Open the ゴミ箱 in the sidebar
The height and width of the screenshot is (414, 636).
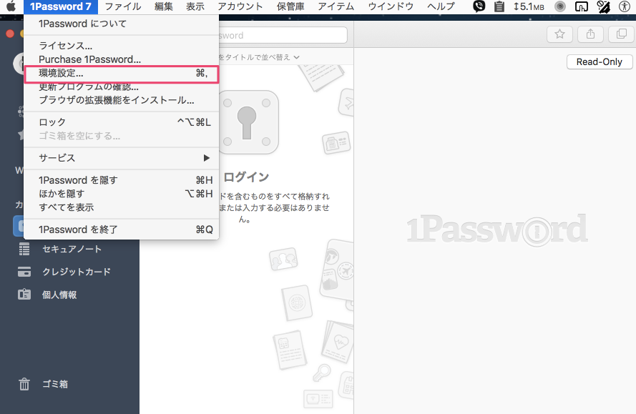point(50,384)
